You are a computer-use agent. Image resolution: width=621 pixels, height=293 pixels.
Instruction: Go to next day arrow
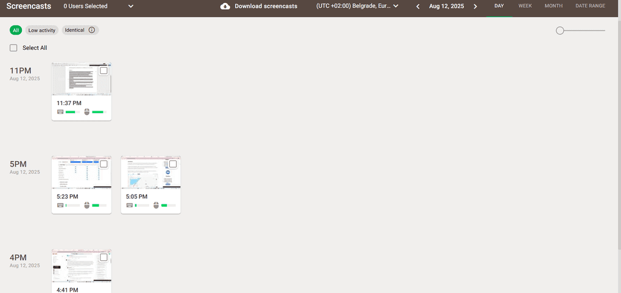coord(475,6)
